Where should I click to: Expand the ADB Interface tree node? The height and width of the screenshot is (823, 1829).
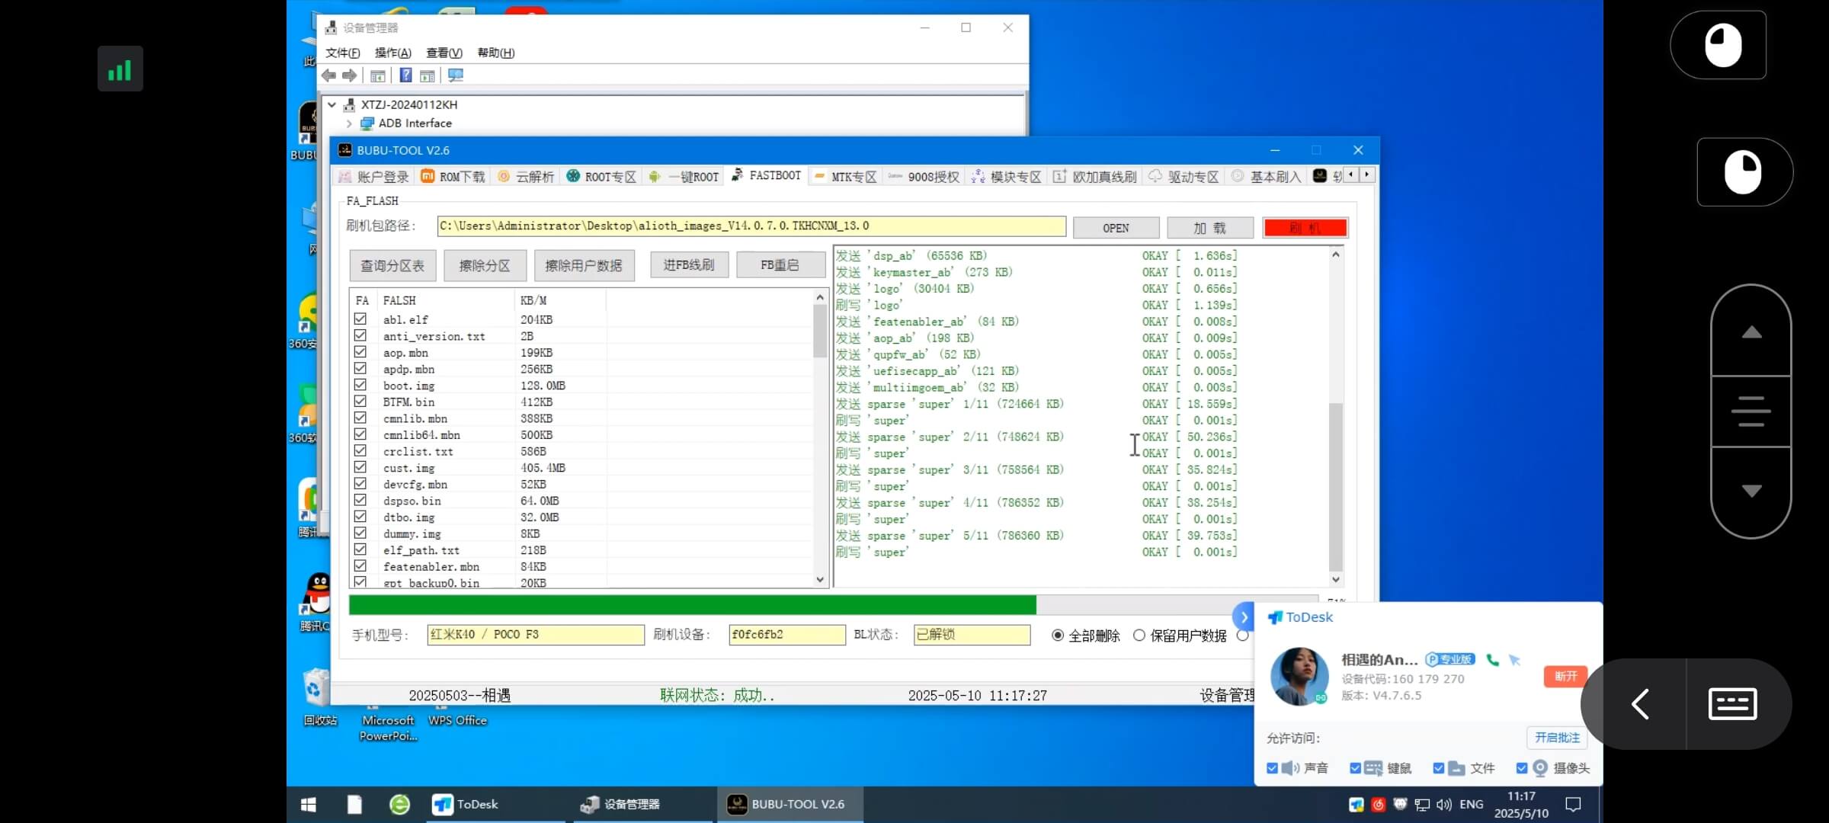(349, 123)
